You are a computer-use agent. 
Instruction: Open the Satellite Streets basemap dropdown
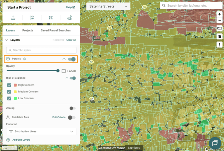108,6
